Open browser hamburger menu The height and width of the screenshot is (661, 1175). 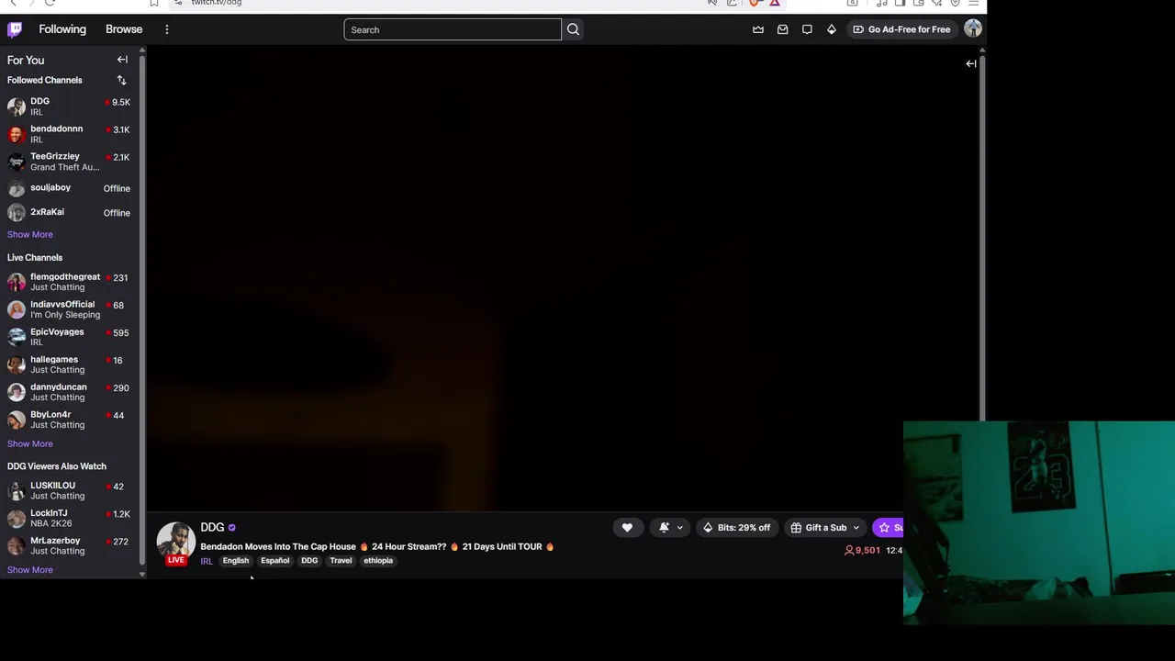pyautogui.click(x=974, y=3)
